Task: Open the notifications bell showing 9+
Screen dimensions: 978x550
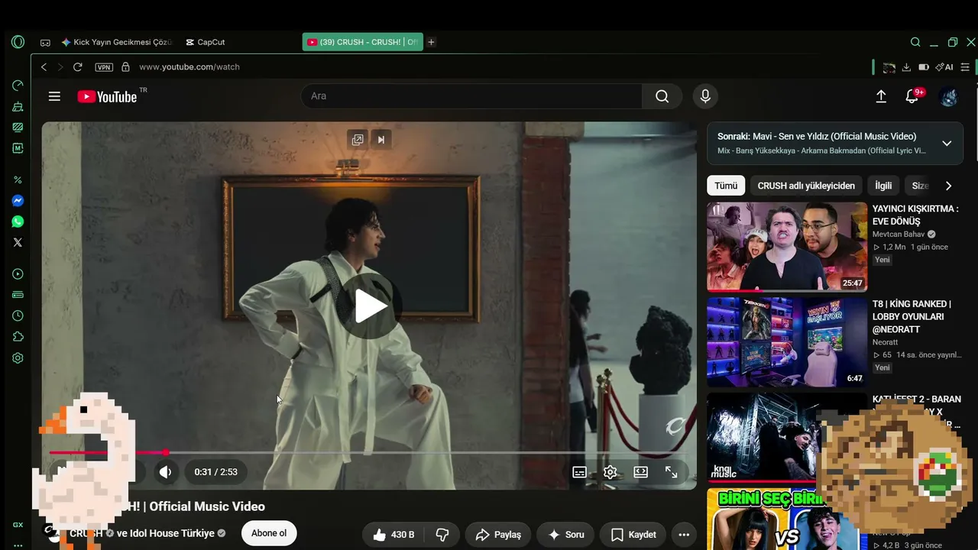Action: coord(912,96)
